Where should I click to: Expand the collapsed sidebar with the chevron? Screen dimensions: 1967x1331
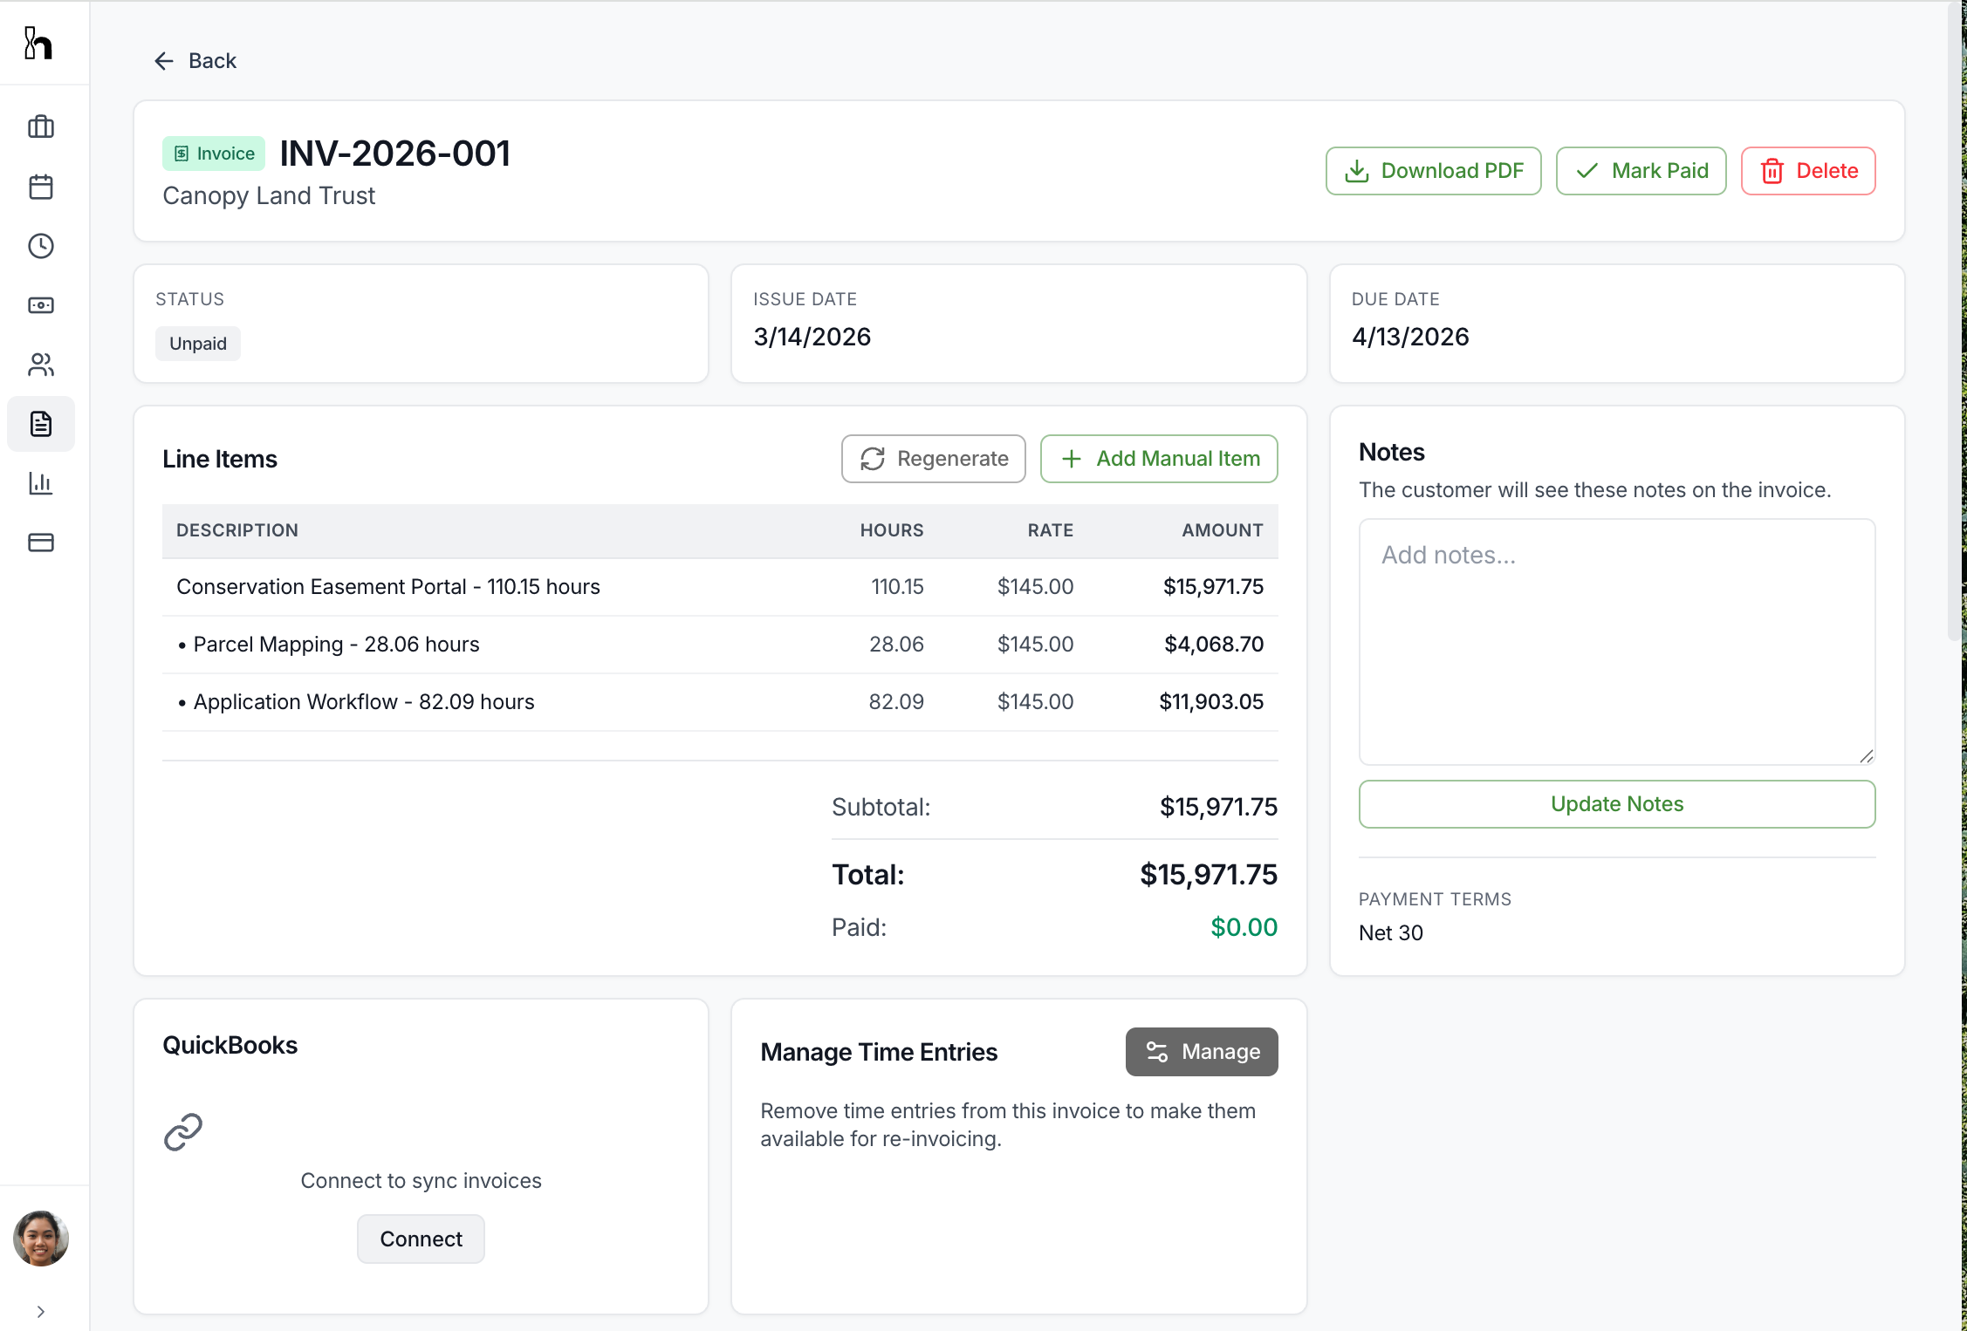[40, 1311]
